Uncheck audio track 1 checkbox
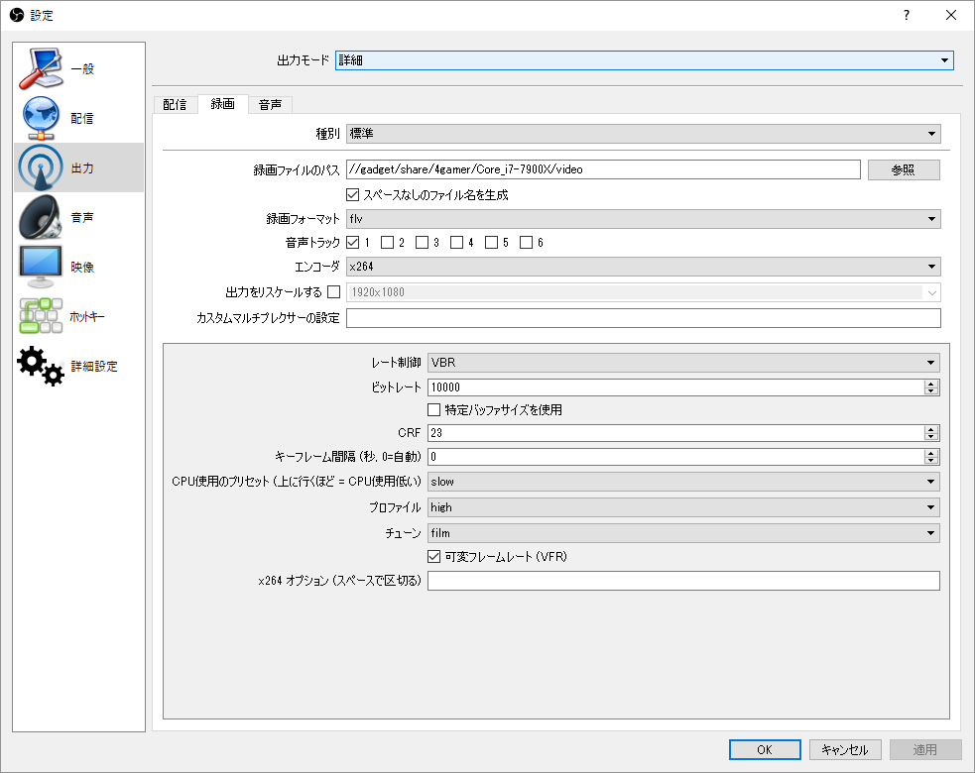 (x=352, y=243)
